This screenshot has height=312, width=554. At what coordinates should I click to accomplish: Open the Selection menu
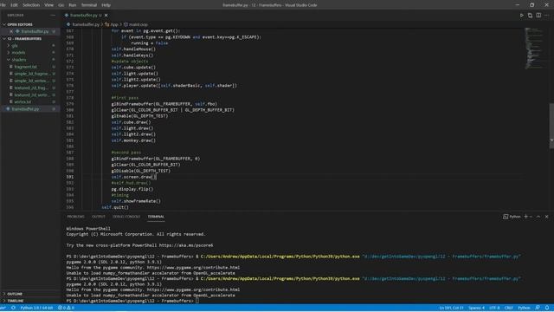[x=31, y=5]
